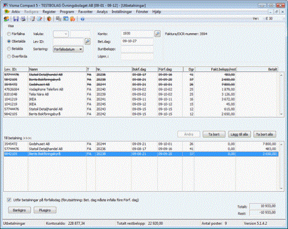Open the Inställningar menu
The width and height of the screenshot is (288, 229).
(x=122, y=12)
